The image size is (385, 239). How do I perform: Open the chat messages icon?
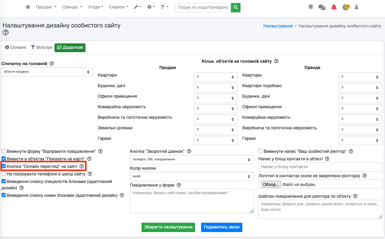(x=322, y=7)
